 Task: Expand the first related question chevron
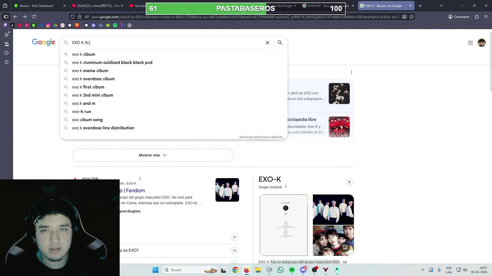point(234,237)
